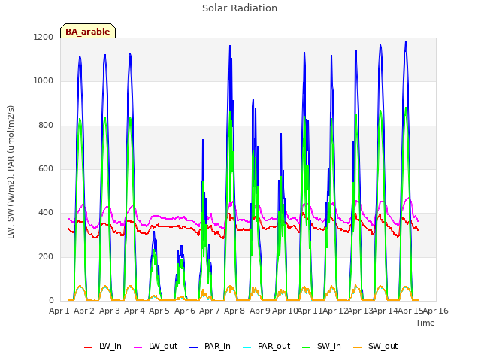This screenshot has width=481, height=361.
Task: Click the Apr 1 x-axis tick label
Action: point(59,311)
